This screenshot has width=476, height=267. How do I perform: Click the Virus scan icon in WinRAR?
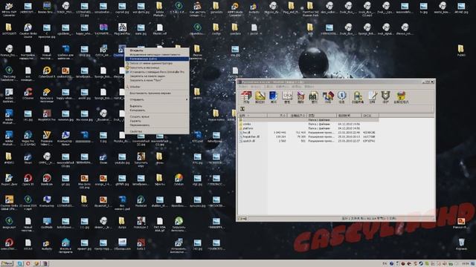[358, 97]
